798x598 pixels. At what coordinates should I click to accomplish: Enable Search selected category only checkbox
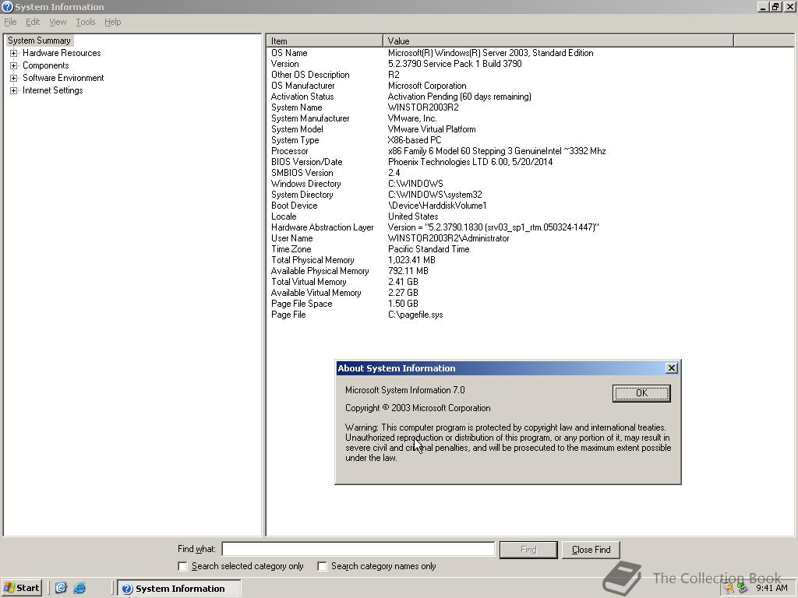[182, 566]
